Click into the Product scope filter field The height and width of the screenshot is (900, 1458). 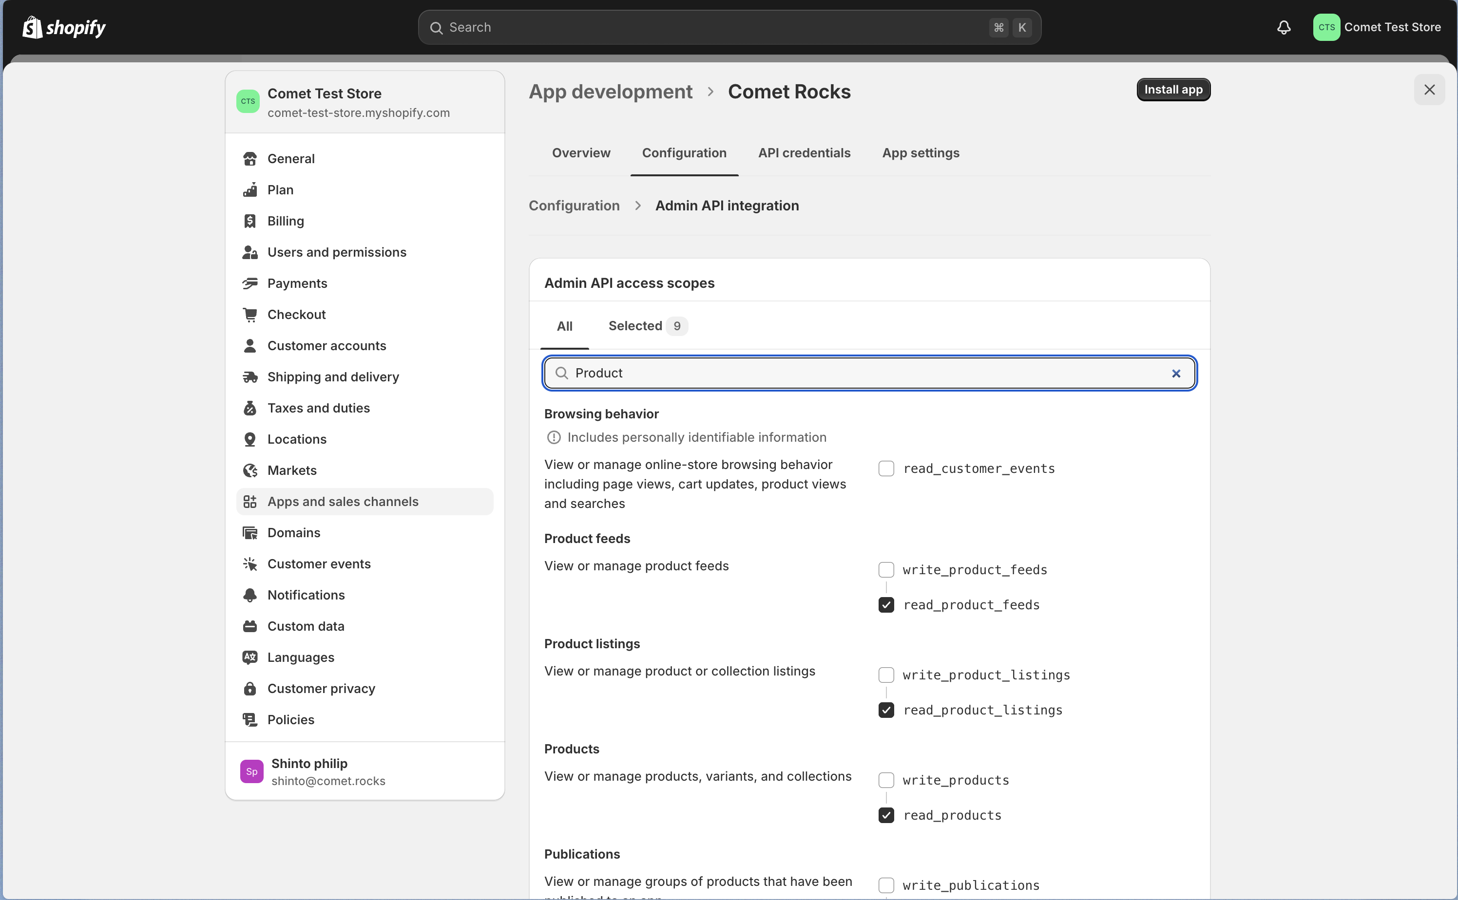pyautogui.click(x=869, y=373)
